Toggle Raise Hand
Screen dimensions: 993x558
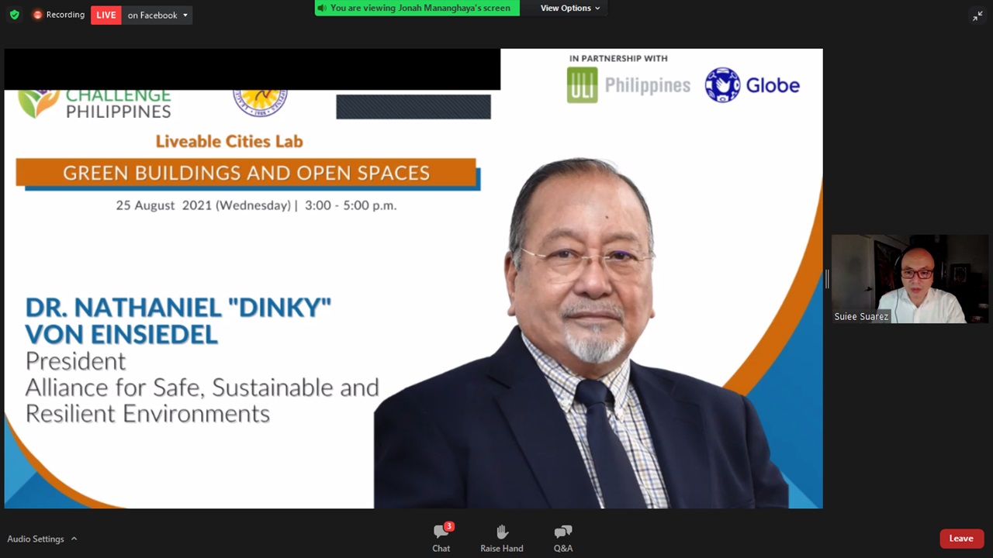tap(502, 537)
